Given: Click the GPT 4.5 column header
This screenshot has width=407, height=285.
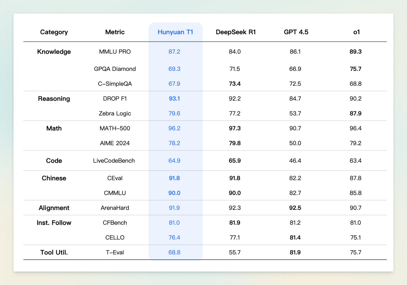Looking at the screenshot, I should click(x=296, y=32).
